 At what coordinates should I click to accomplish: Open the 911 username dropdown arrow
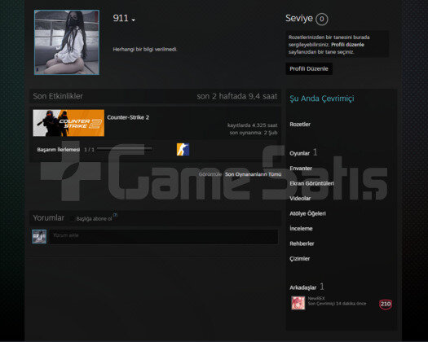click(x=133, y=20)
